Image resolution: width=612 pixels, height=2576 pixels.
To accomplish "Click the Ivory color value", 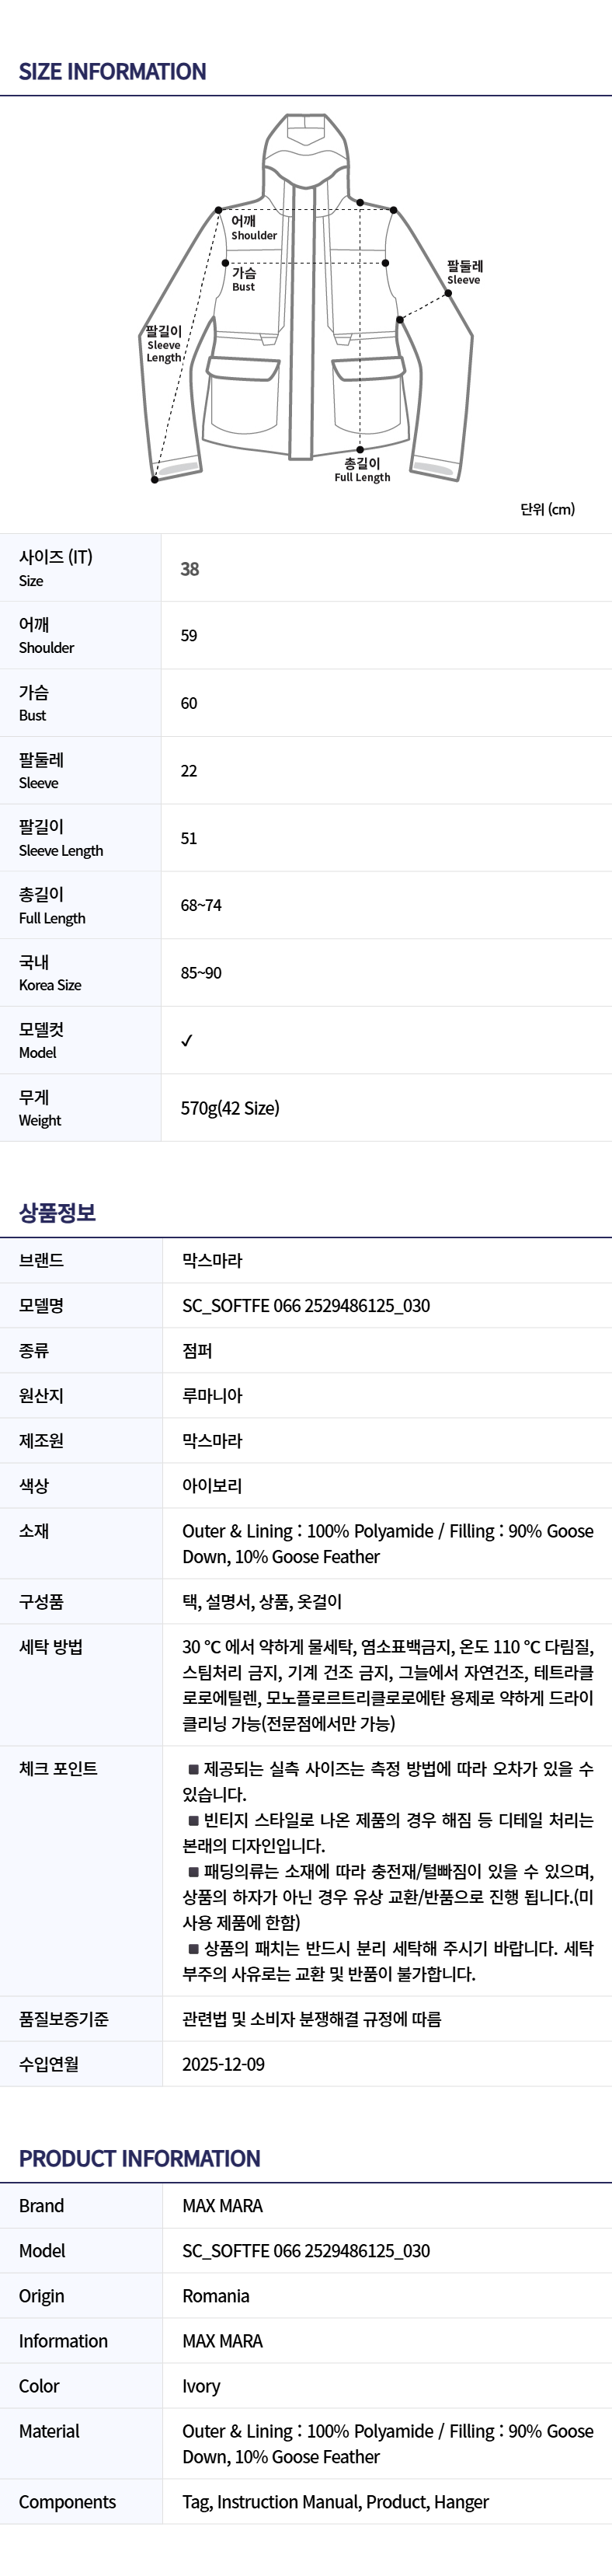I will [200, 2386].
